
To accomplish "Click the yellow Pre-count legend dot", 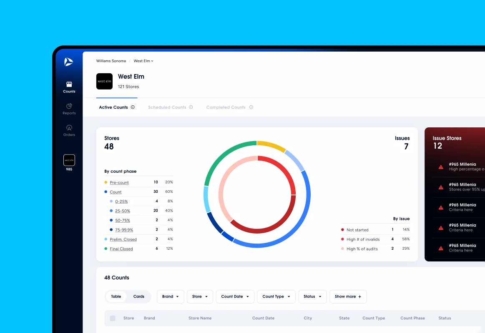I will (106, 182).
